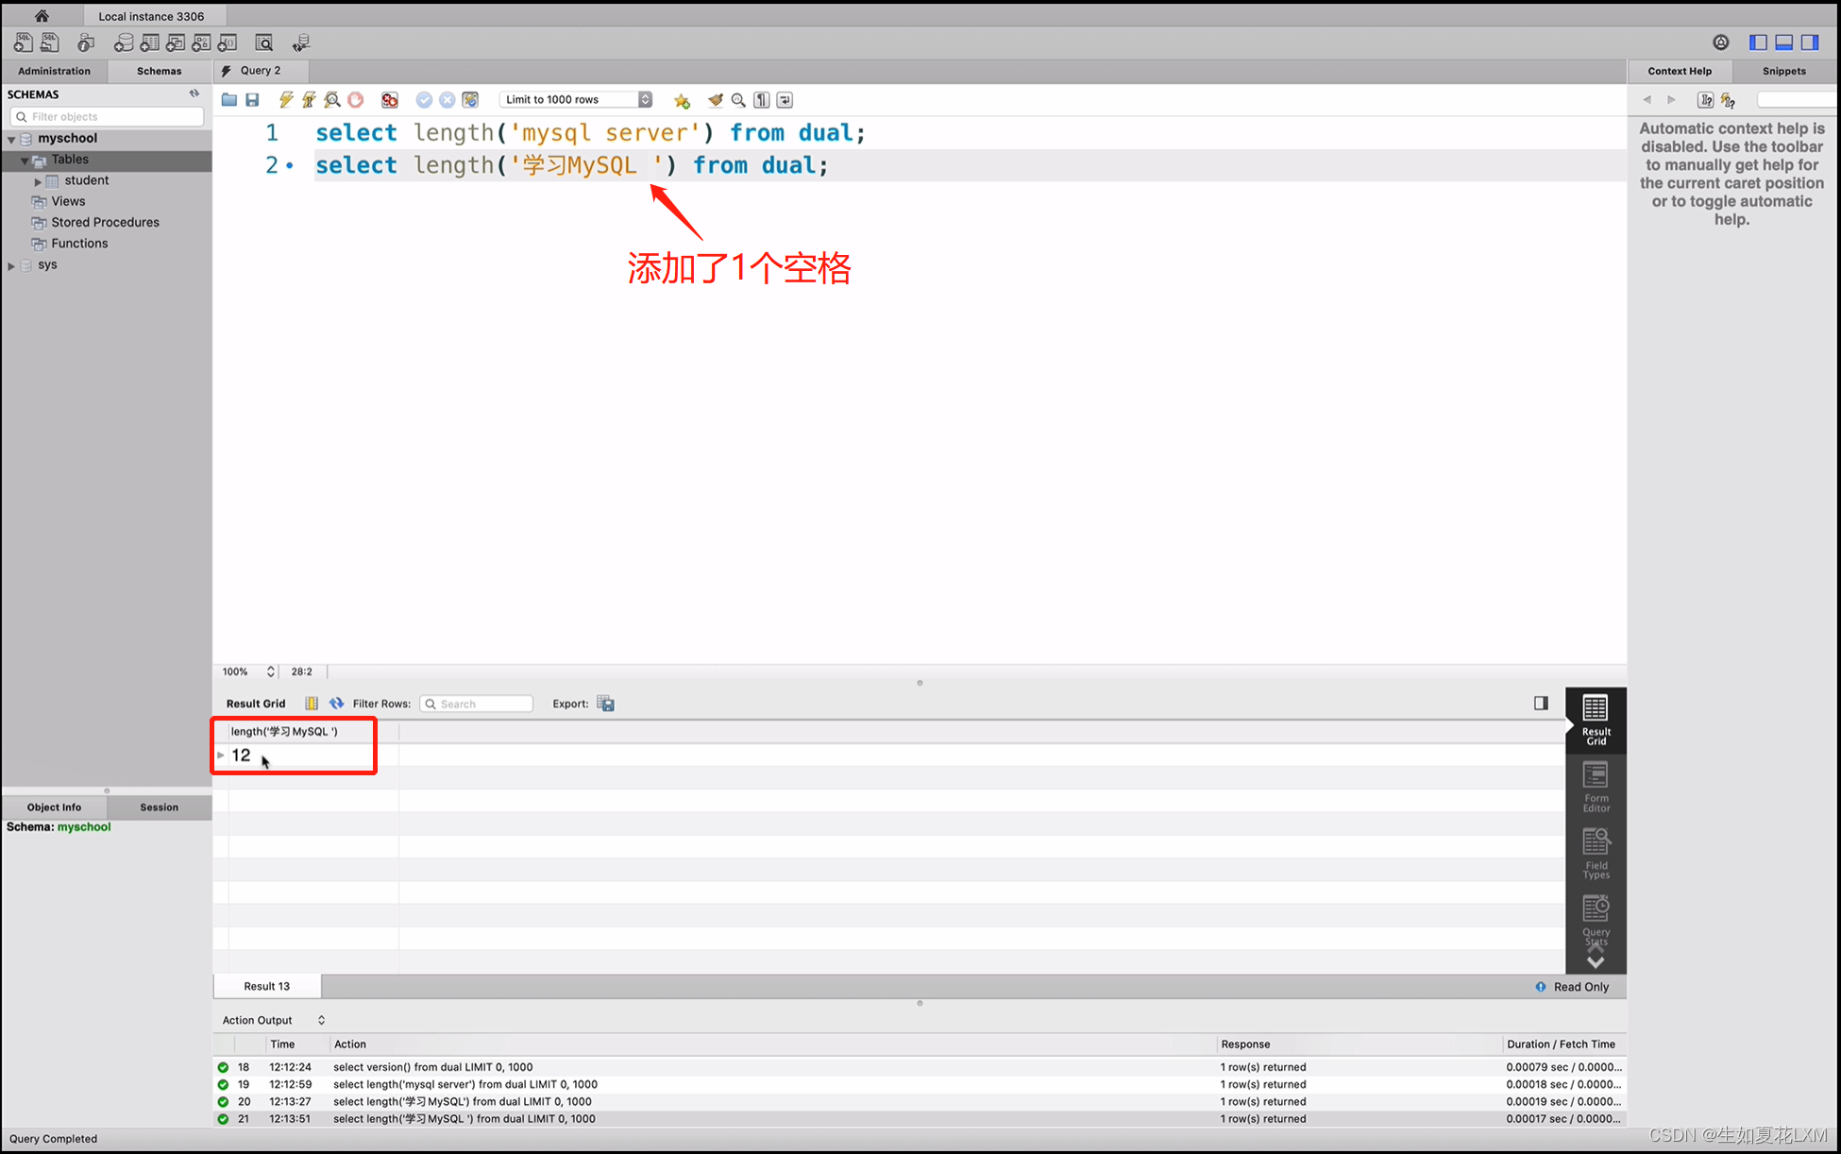Click the Search filter input field
This screenshot has width=1841, height=1154.
[x=477, y=704]
